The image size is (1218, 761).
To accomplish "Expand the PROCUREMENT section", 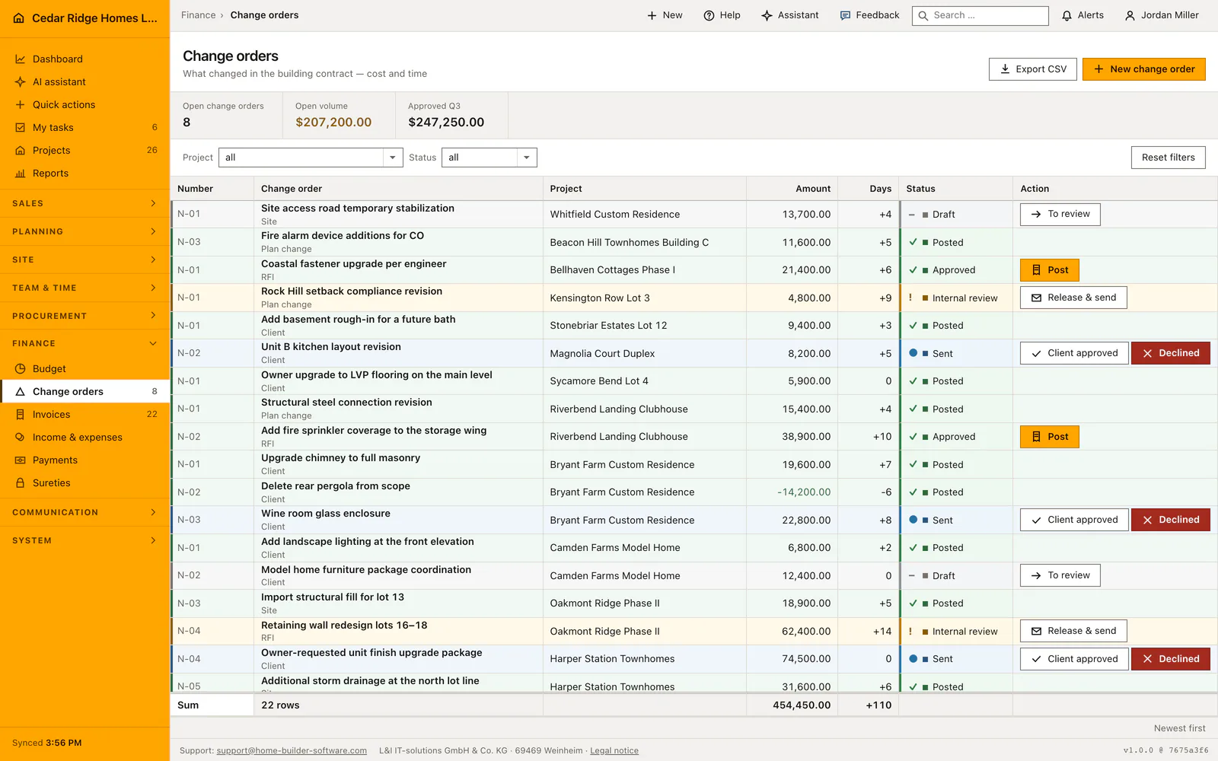I will (84, 316).
